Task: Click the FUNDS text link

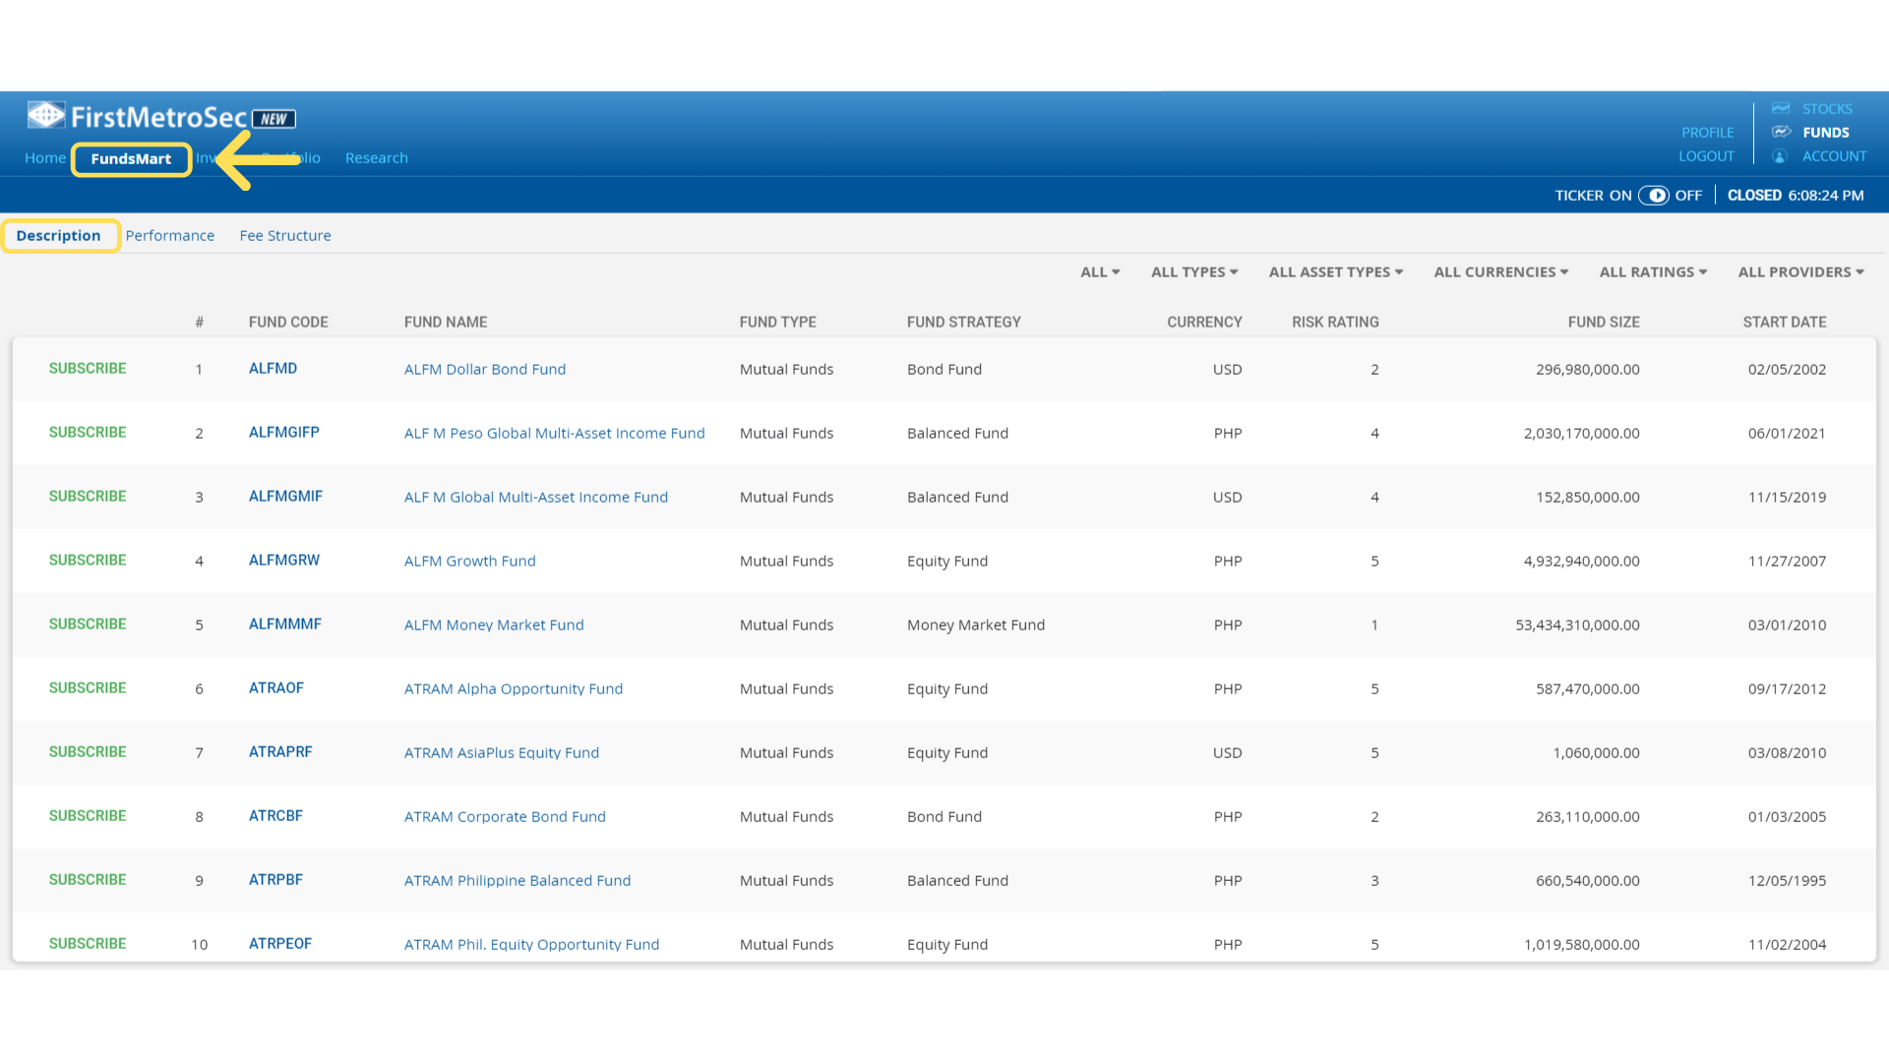Action: pos(1825,133)
